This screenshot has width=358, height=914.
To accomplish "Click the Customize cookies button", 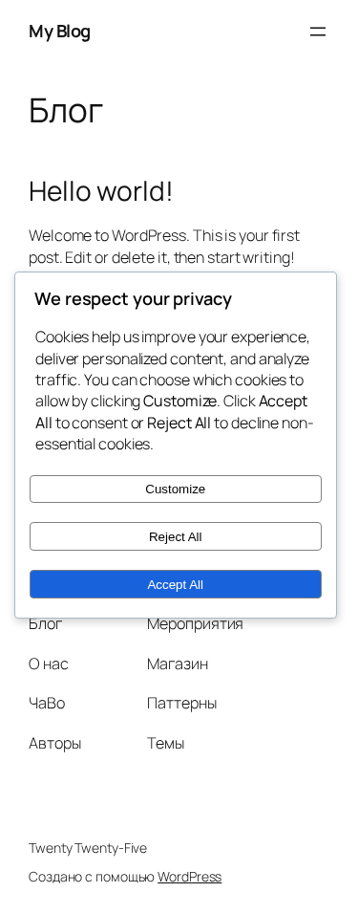I will (x=176, y=490).
